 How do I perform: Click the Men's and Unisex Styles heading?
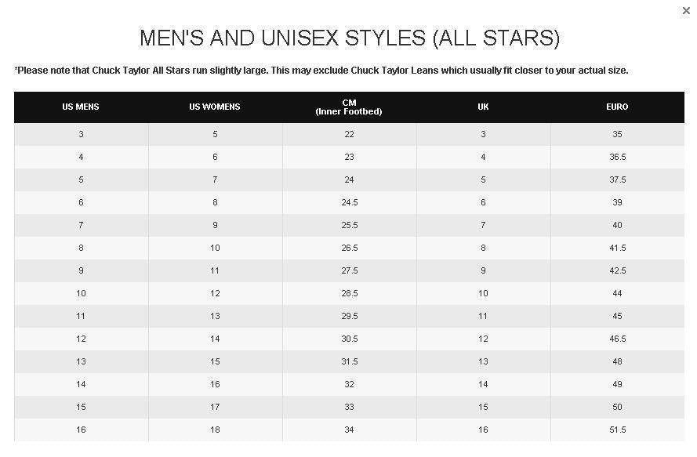pyautogui.click(x=350, y=38)
